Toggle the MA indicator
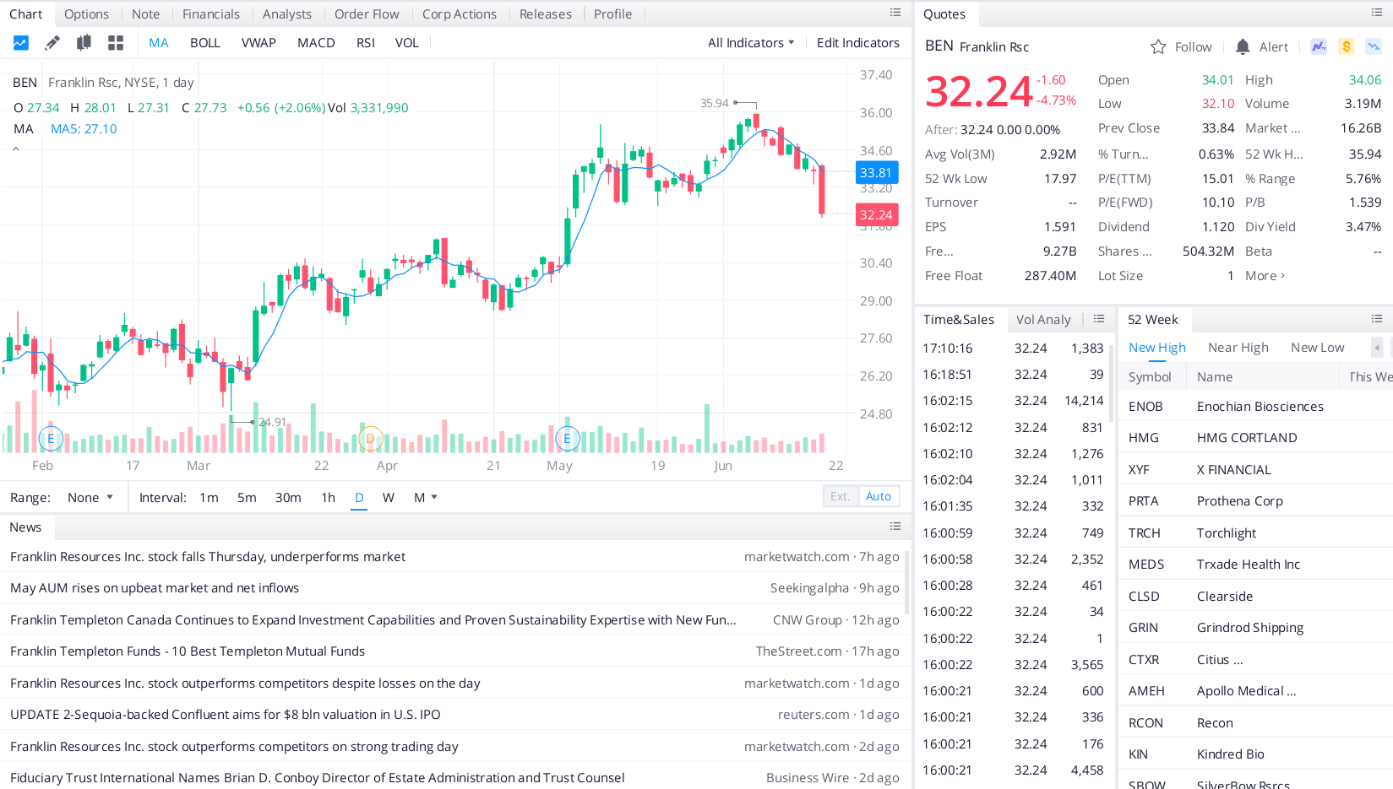 159,43
